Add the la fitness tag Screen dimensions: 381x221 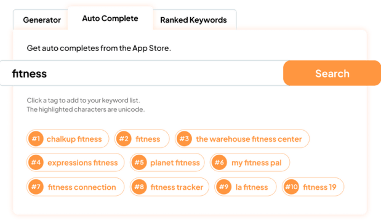click(x=246, y=187)
